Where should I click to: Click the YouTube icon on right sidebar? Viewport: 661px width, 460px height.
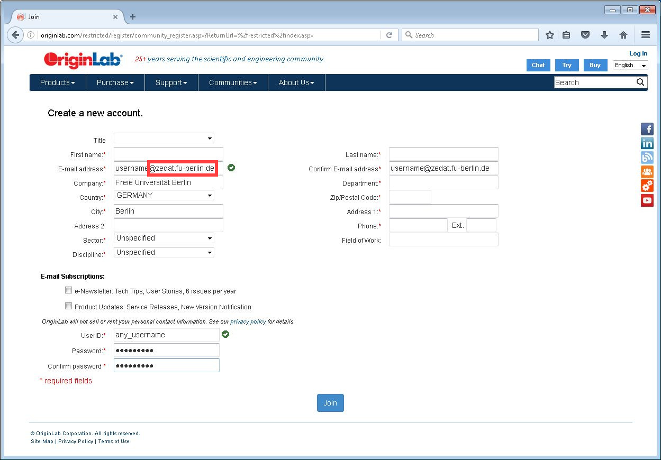(647, 200)
